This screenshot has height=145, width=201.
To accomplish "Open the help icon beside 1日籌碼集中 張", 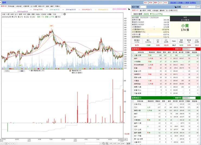I will click(x=154, y=27).
